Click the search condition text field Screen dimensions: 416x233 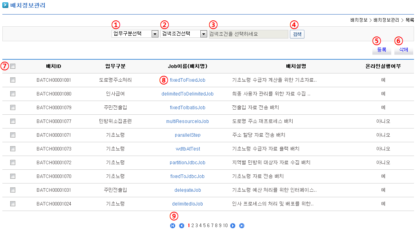point(248,34)
